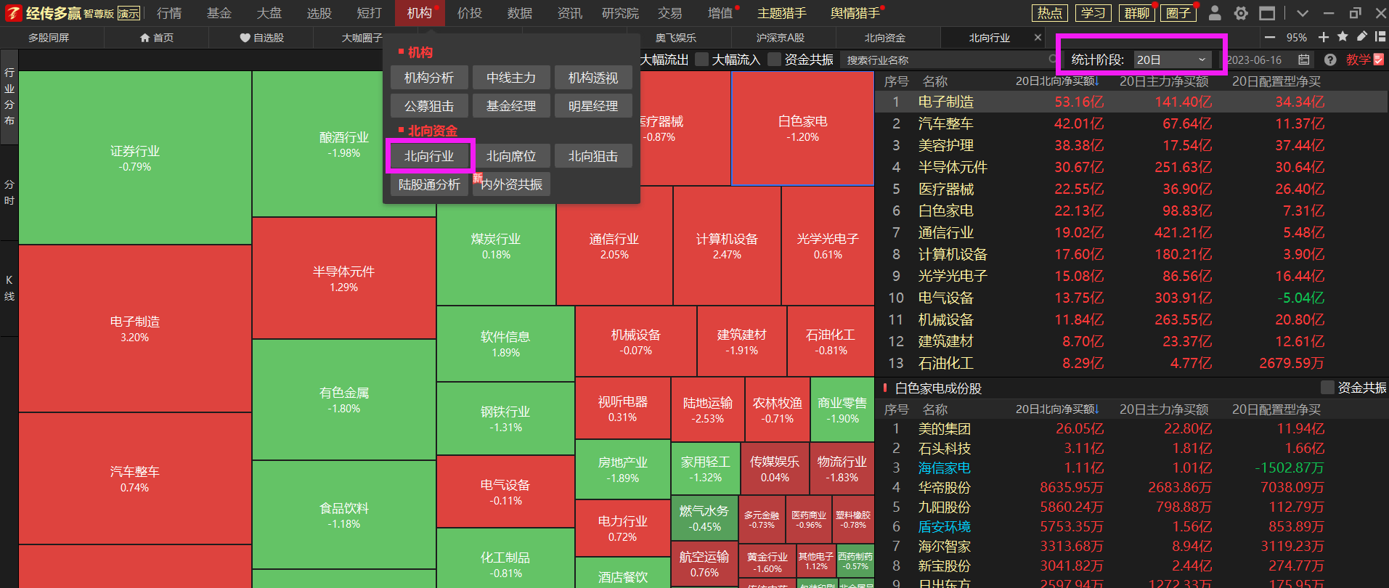Click the window layout icon beside the gear
This screenshot has height=588, width=1389.
tap(1267, 13)
